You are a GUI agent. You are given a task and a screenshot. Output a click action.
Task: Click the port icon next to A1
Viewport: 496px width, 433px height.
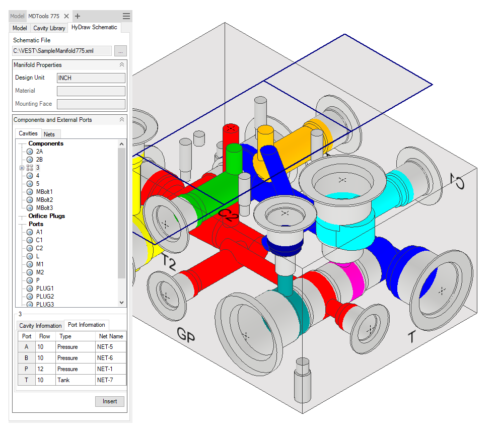30,232
